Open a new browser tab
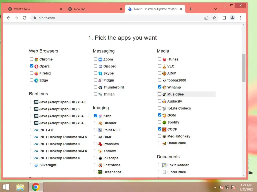Image resolution: width=257 pixels, height=192 pixels. click(x=191, y=9)
